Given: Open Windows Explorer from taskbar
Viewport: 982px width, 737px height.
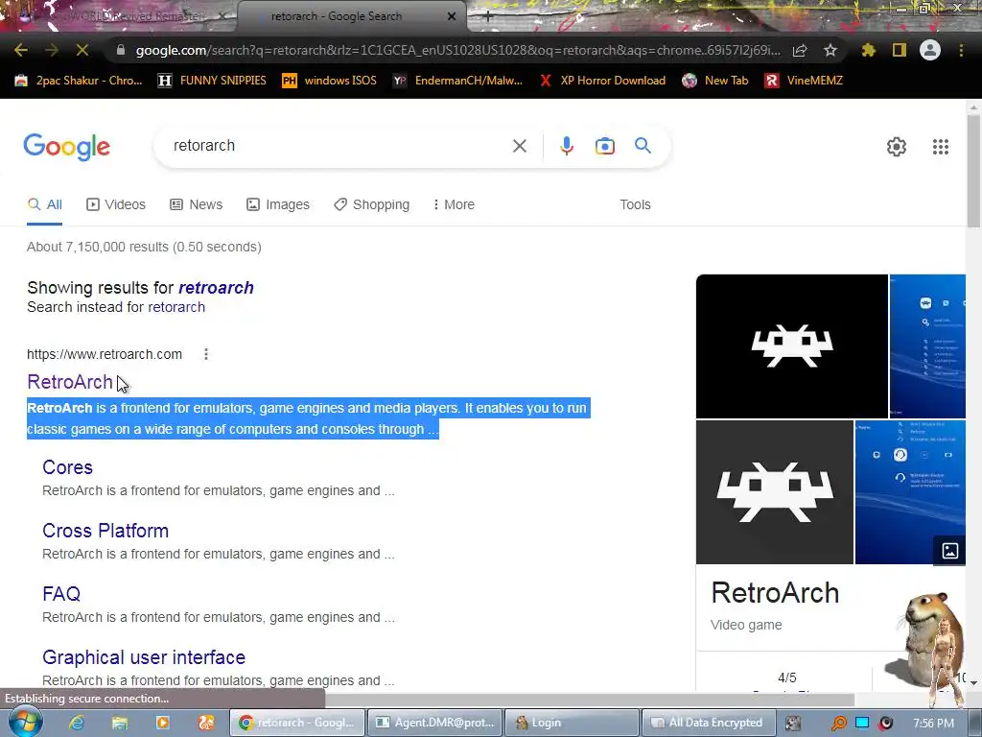Looking at the screenshot, I should (119, 723).
